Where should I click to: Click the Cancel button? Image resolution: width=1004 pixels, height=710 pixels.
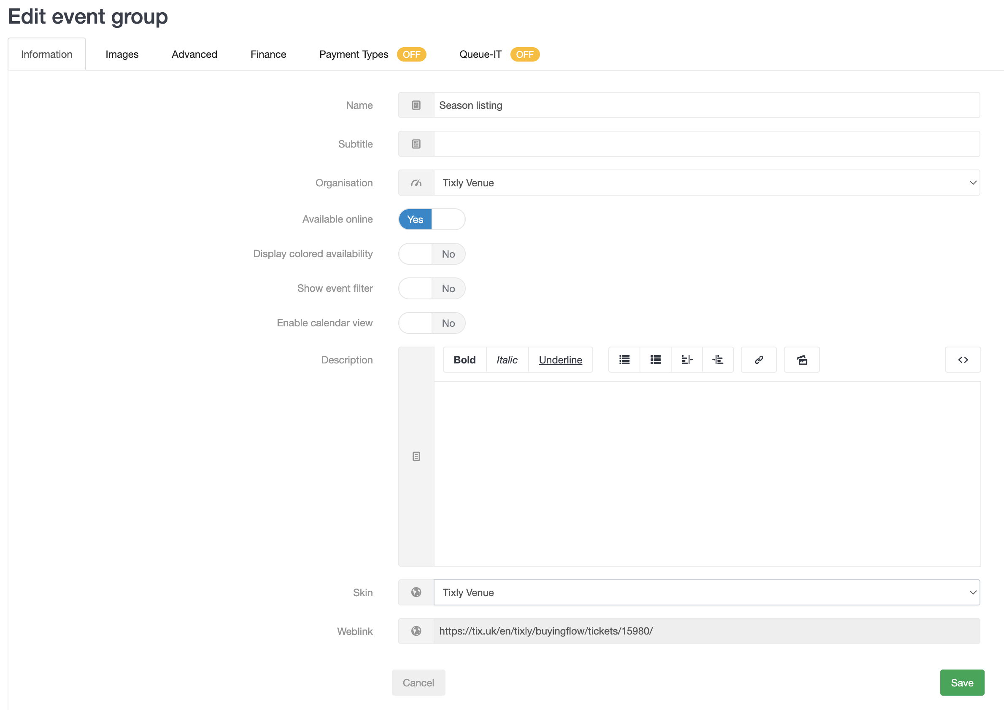[x=418, y=683]
